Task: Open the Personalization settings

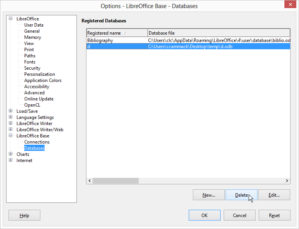Action: 40,74
